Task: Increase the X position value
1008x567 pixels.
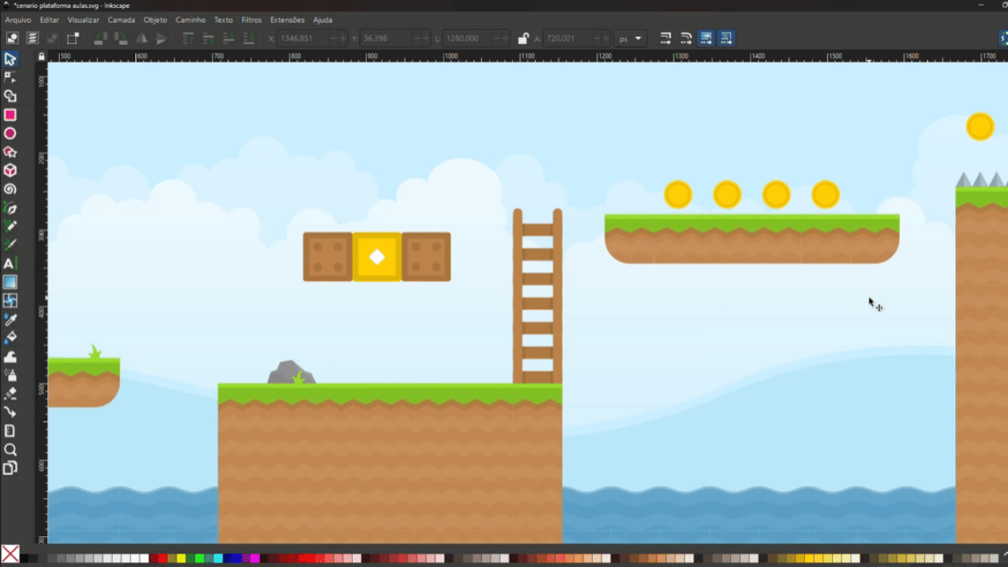Action: coord(343,39)
